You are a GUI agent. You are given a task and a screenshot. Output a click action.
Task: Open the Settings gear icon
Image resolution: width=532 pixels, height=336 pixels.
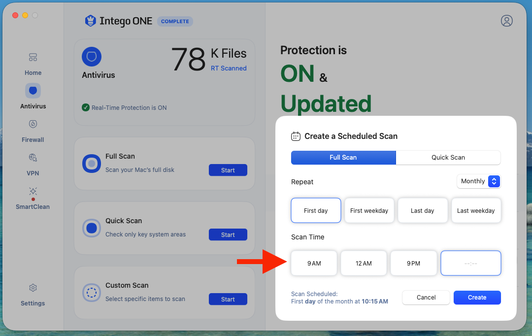click(33, 288)
